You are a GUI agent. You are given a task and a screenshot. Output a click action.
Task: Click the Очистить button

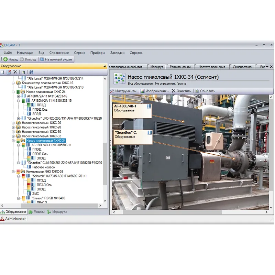(181, 91)
